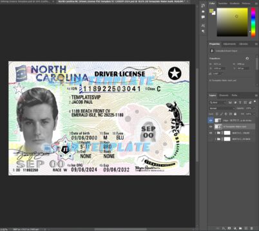Screen dimensions: 259x231
Task: Click lock all padlock icon
Action: pos(235,114)
